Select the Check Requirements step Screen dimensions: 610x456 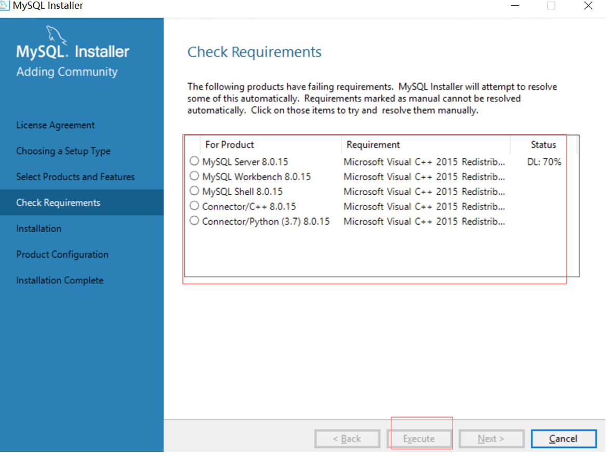(x=82, y=203)
